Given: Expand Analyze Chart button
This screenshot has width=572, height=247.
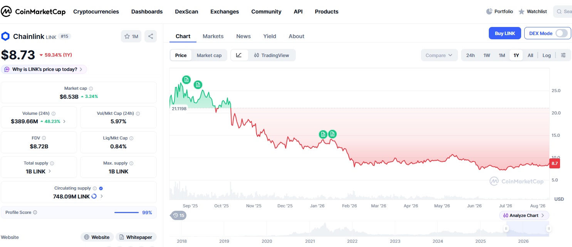Looking at the screenshot, I should (x=524, y=215).
